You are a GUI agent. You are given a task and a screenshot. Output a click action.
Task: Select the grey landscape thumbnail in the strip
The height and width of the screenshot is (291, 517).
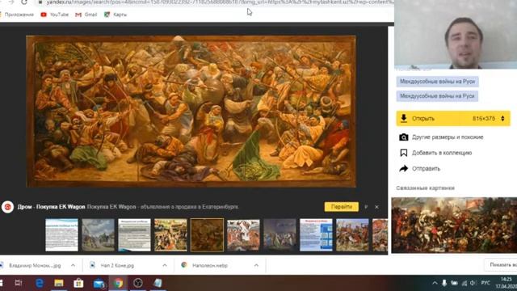coord(98,235)
